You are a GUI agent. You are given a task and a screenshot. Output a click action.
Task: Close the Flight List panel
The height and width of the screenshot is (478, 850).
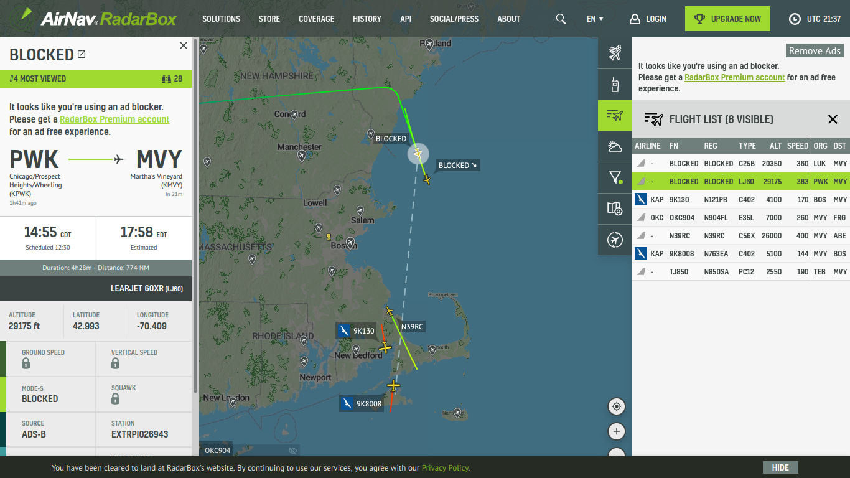click(x=833, y=119)
